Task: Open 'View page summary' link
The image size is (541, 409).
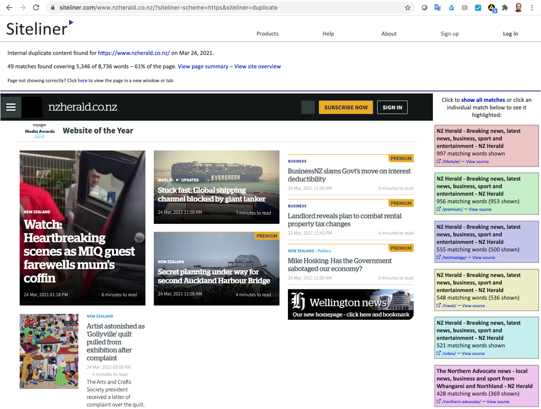Action: pos(203,66)
